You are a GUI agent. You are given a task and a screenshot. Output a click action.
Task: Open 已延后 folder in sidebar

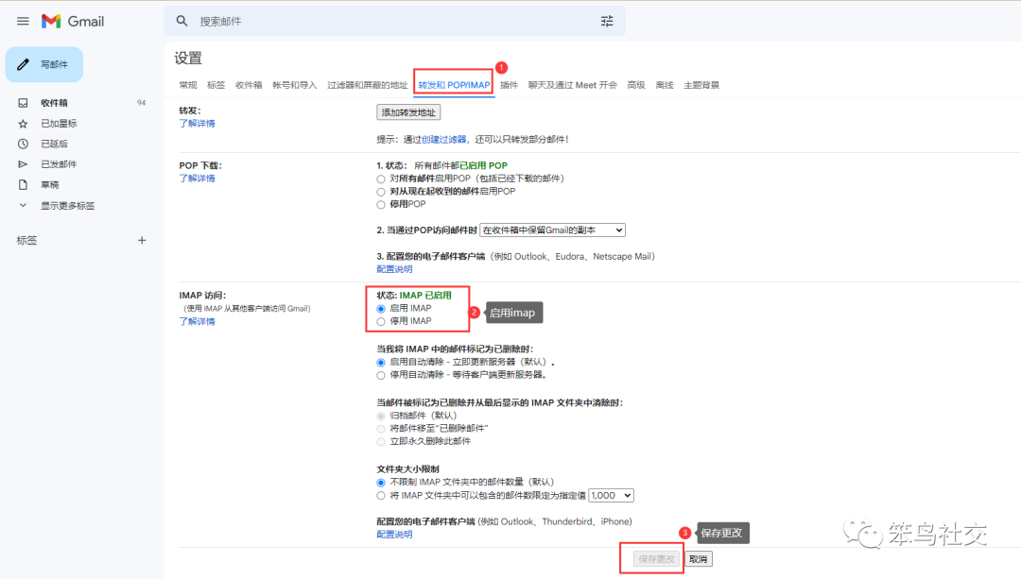[54, 144]
